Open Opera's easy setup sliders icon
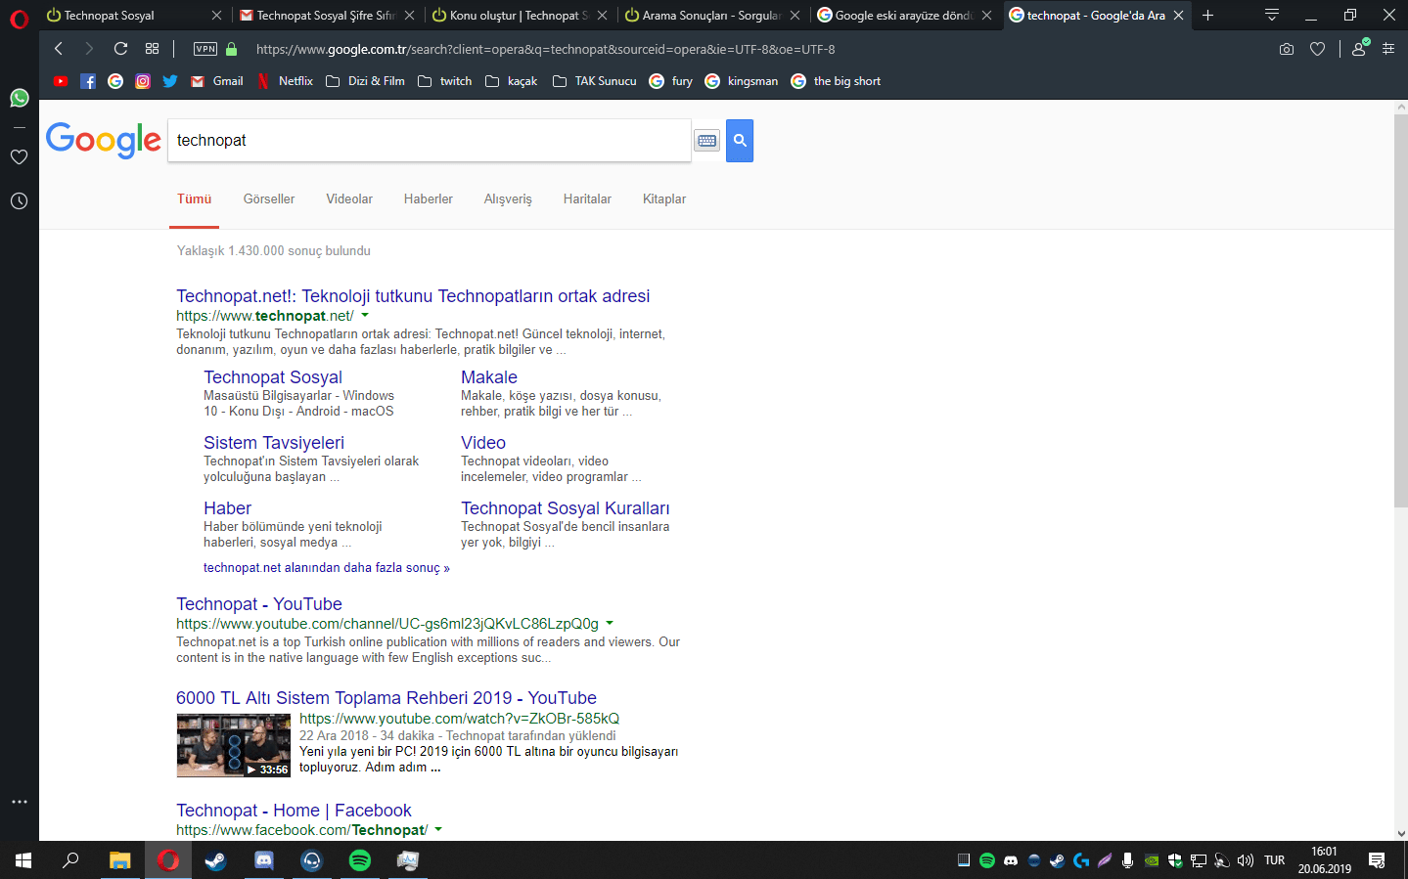The image size is (1408, 879). pos(1390,48)
